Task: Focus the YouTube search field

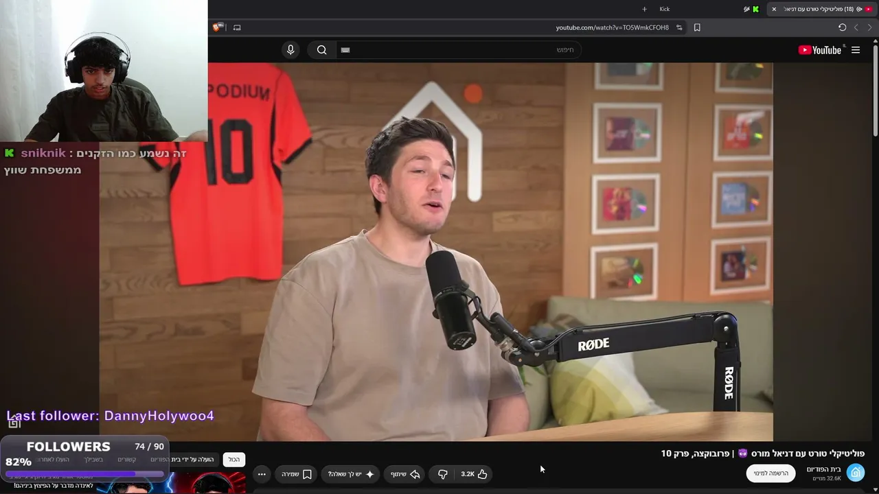Action: click(458, 49)
